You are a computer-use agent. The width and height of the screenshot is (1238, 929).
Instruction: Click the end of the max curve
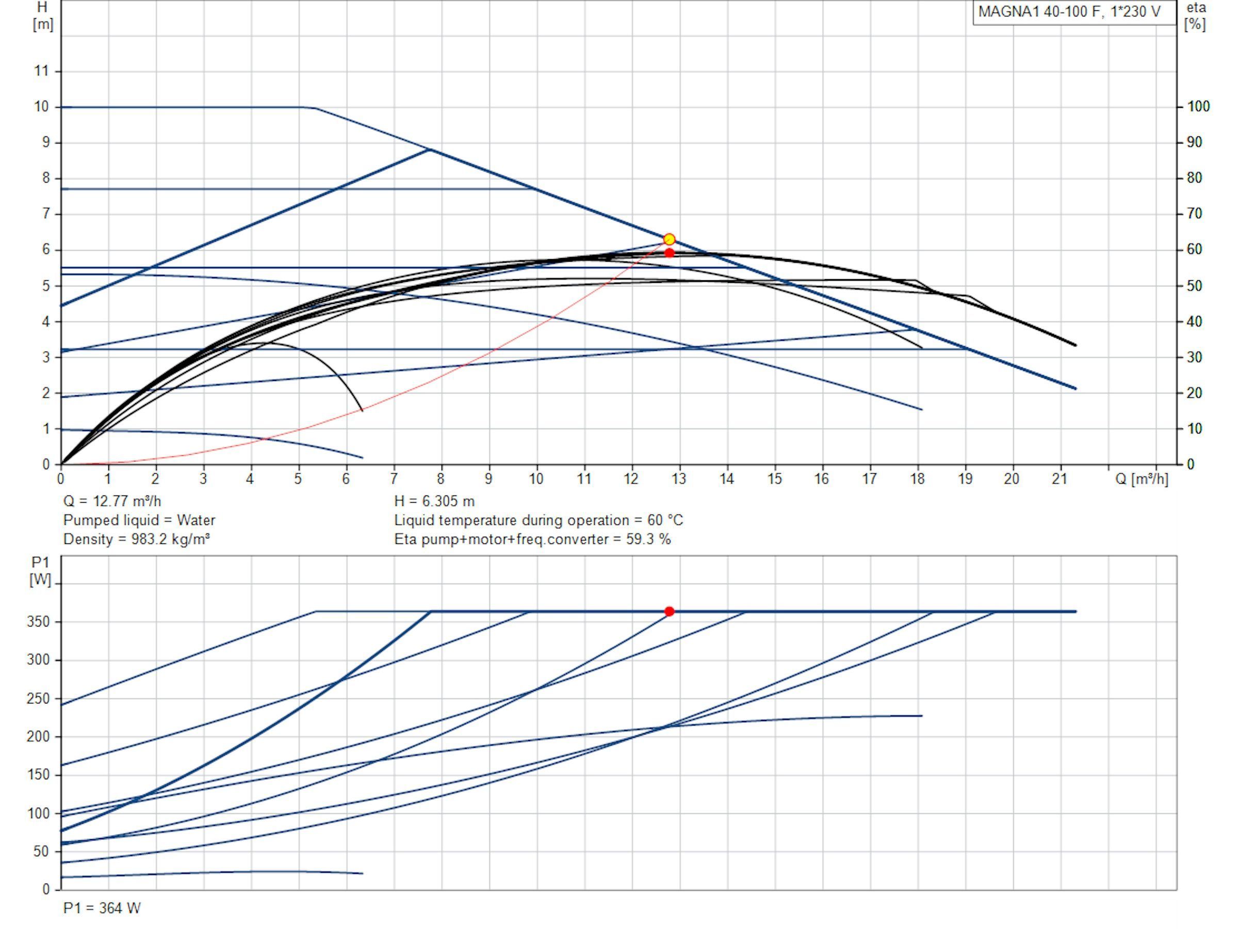click(1075, 388)
